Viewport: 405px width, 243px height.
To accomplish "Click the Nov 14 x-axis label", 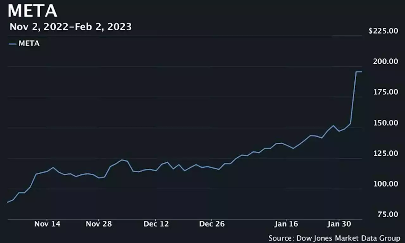I will tap(47, 224).
